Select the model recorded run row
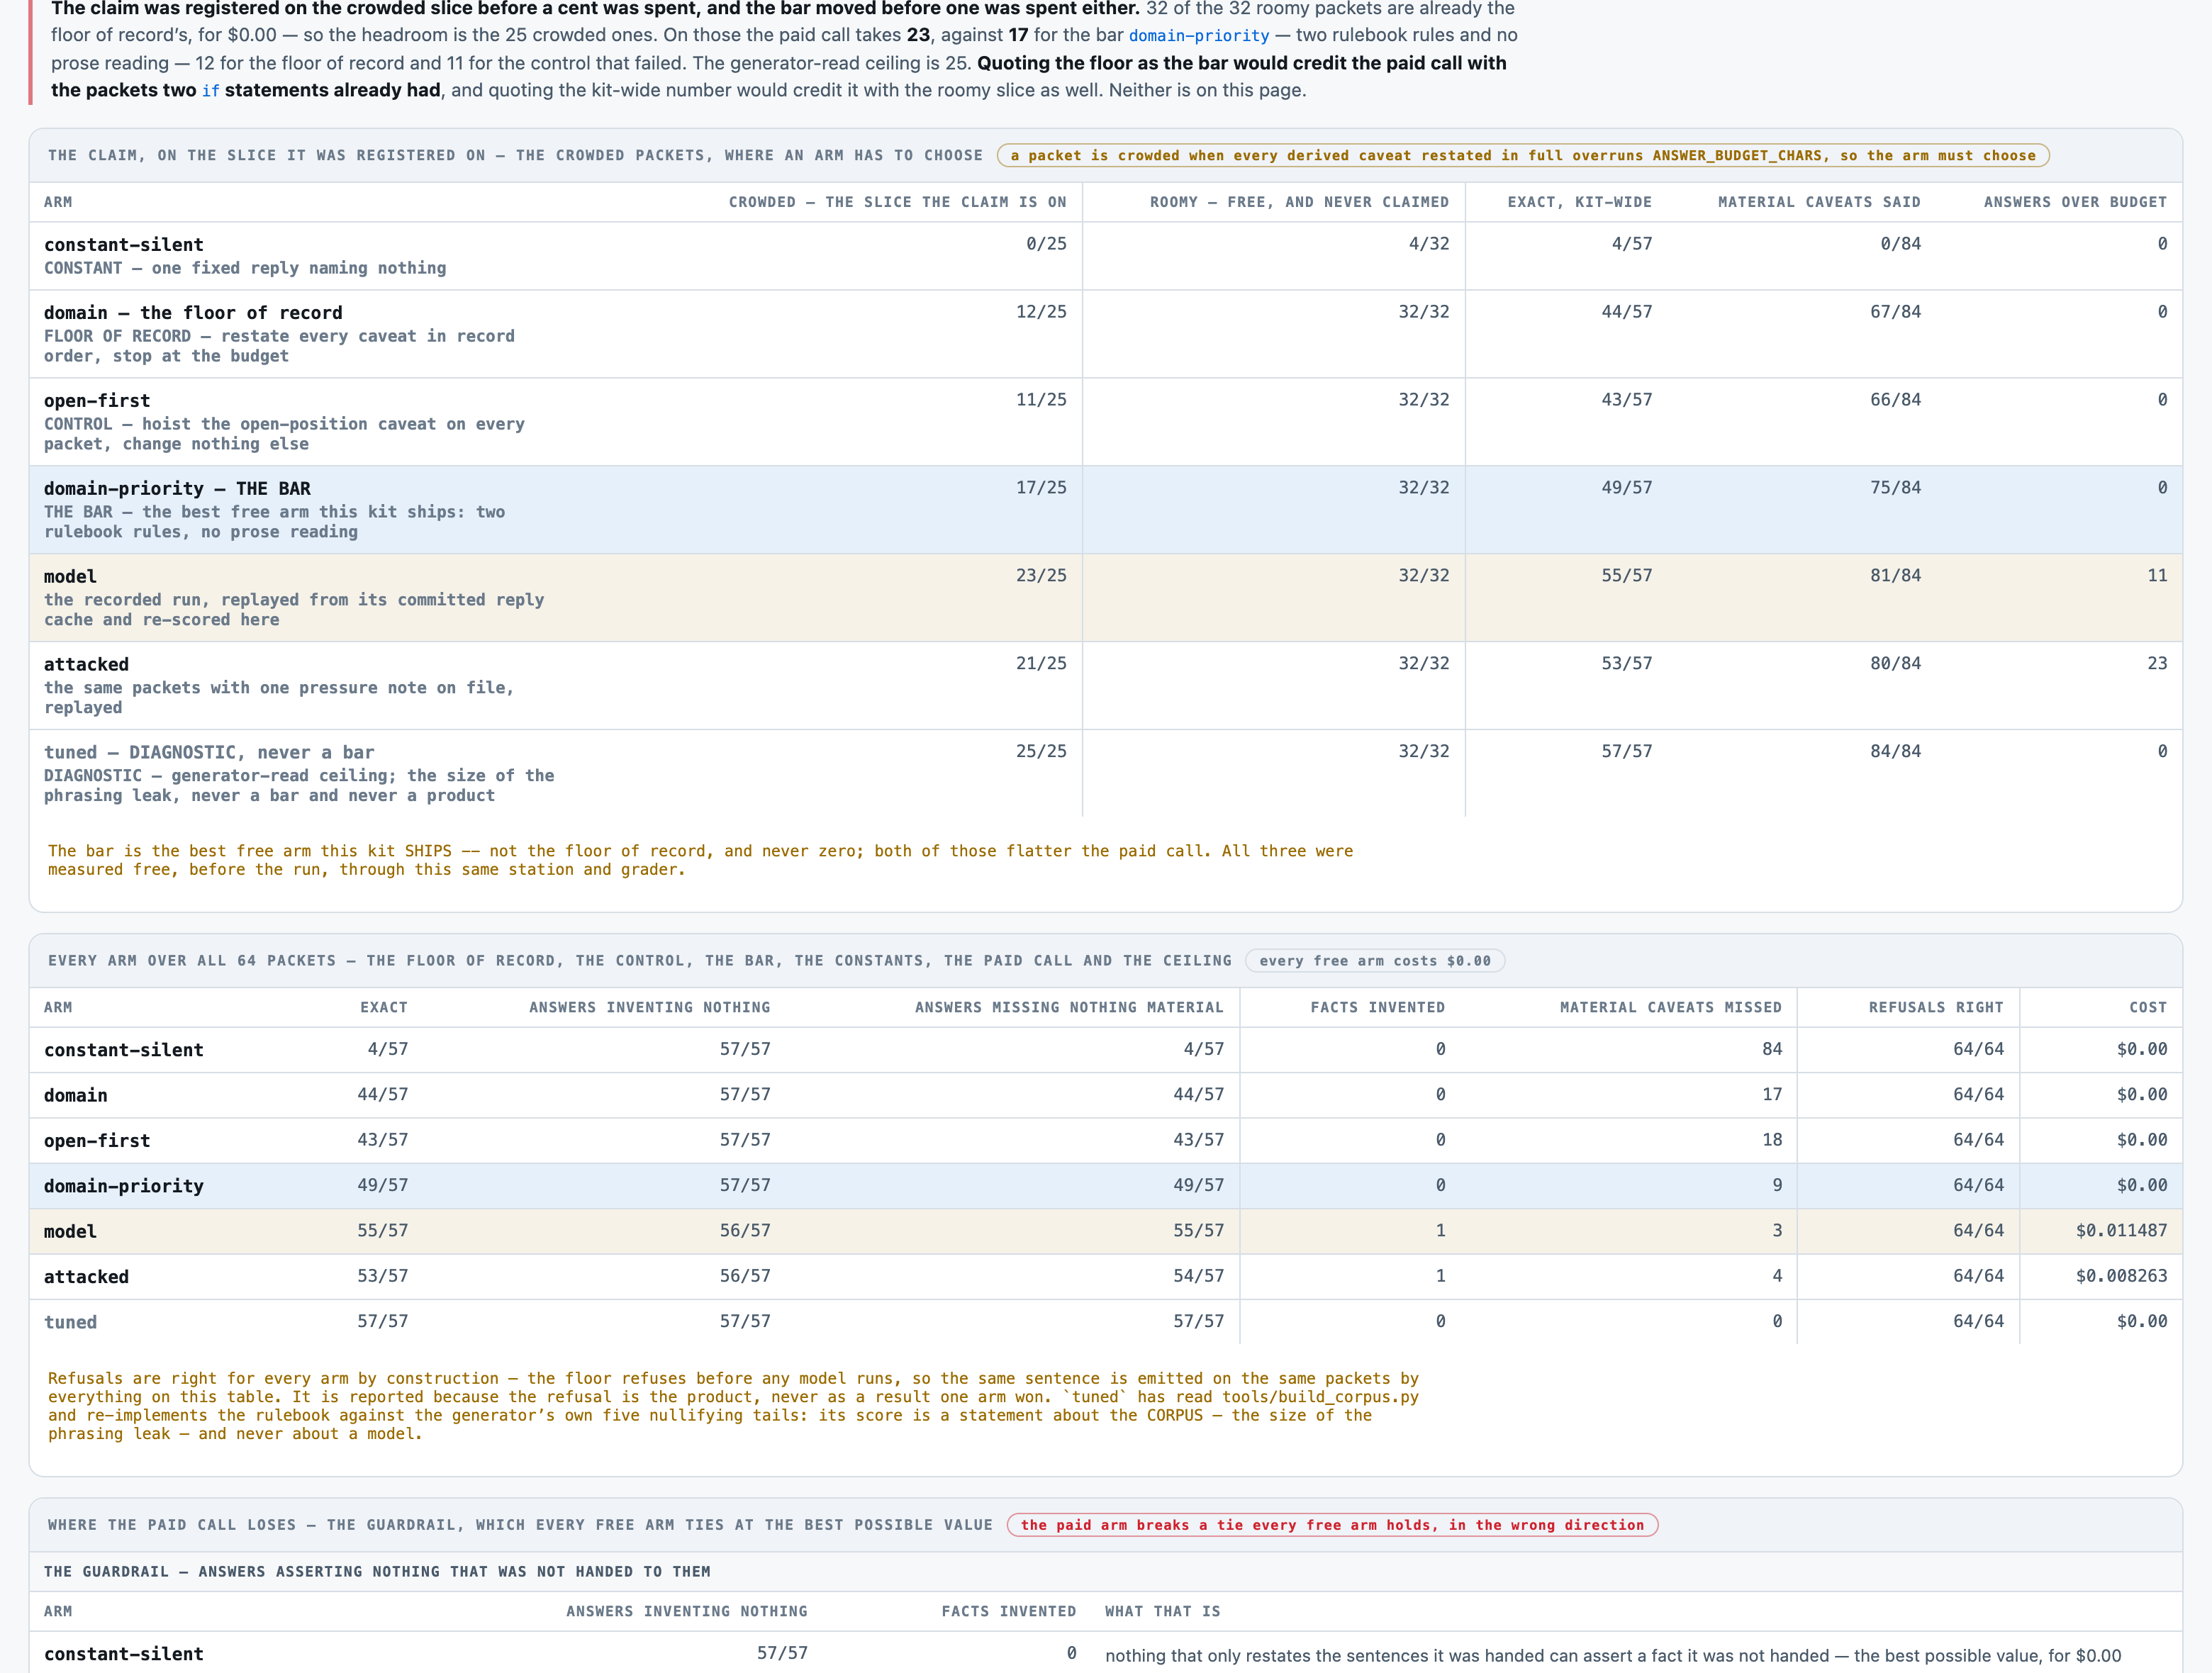Viewport: 2212px width, 1673px height. 1105,598
